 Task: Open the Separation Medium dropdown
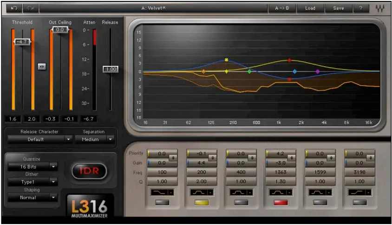pyautogui.click(x=94, y=139)
